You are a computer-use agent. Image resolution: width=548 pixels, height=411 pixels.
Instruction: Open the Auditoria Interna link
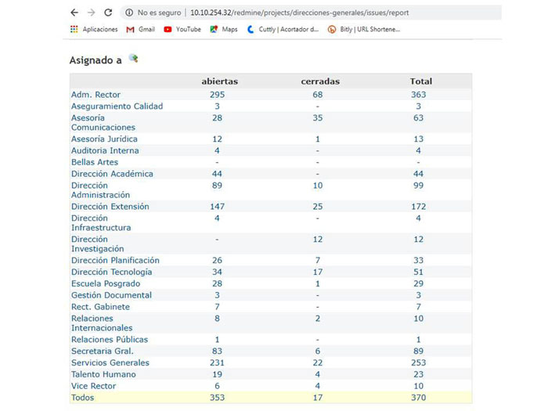(x=105, y=150)
